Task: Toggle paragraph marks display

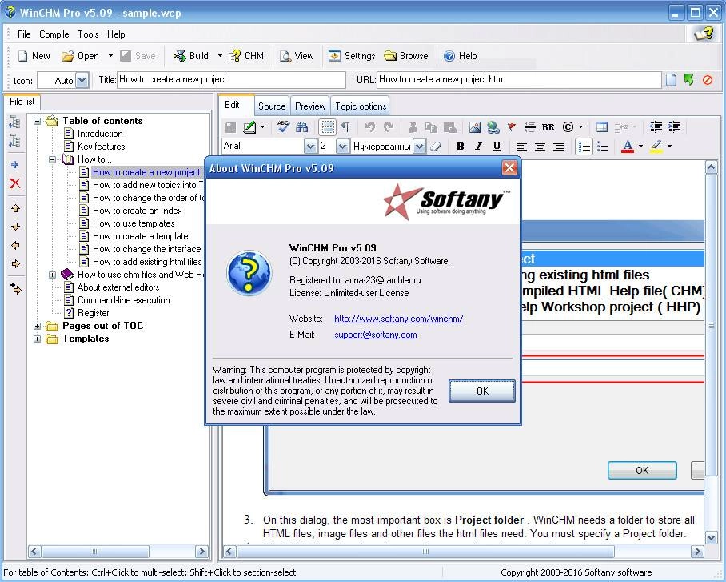Action: 345,127
